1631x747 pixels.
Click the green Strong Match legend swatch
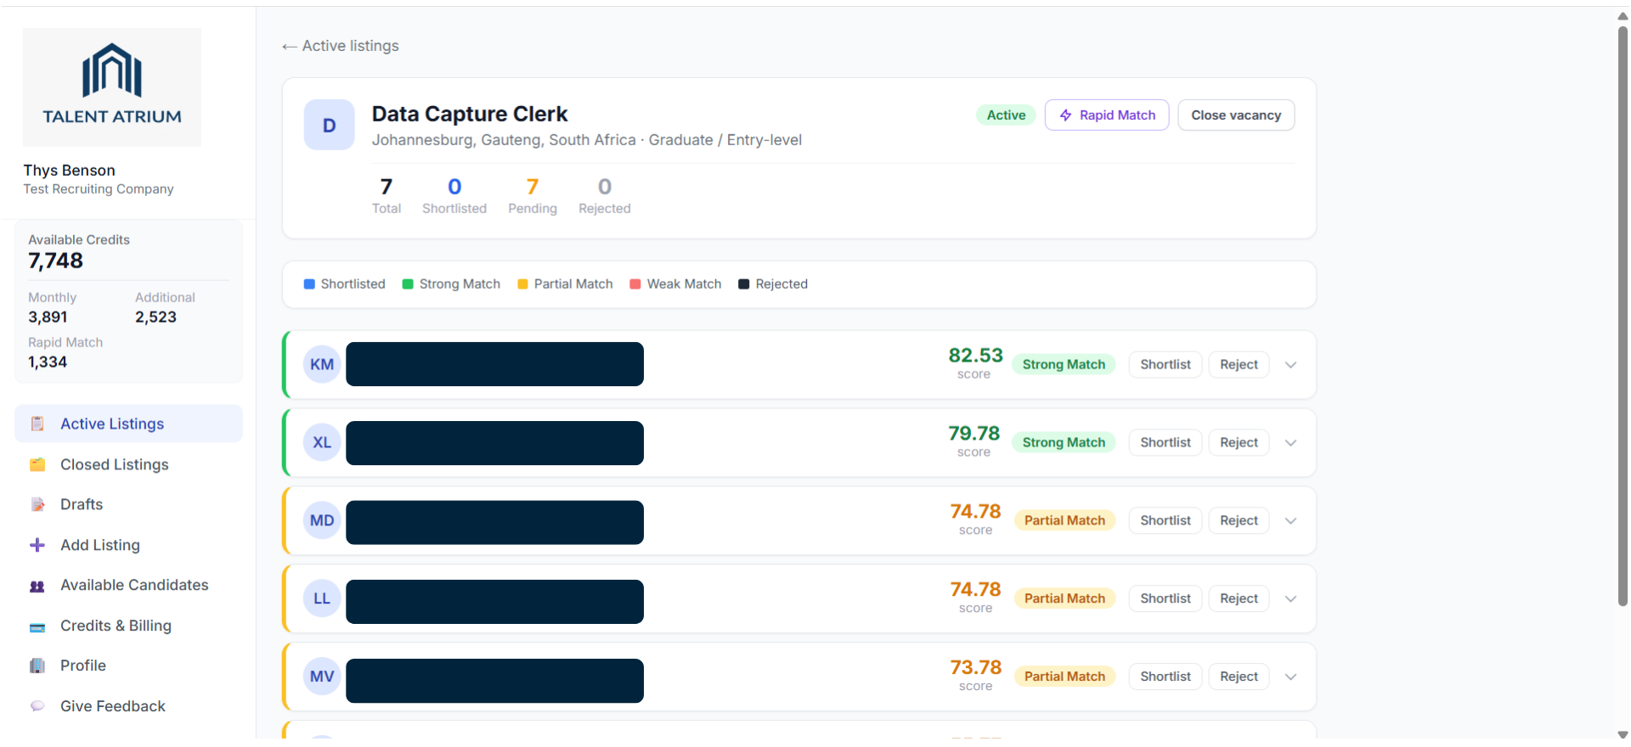click(x=408, y=284)
